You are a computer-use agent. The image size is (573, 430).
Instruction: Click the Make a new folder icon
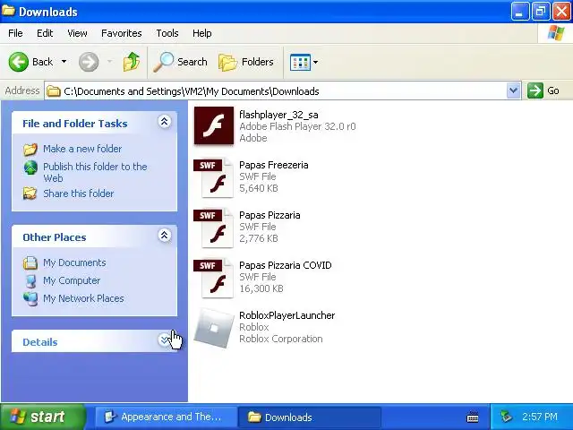coord(30,149)
